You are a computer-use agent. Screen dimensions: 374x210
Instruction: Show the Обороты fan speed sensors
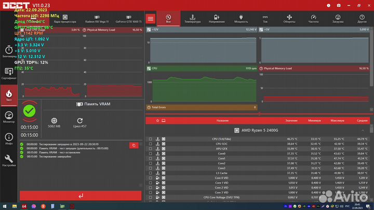pos(289,19)
